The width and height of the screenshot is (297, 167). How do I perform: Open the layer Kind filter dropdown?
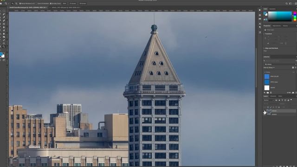[269, 100]
